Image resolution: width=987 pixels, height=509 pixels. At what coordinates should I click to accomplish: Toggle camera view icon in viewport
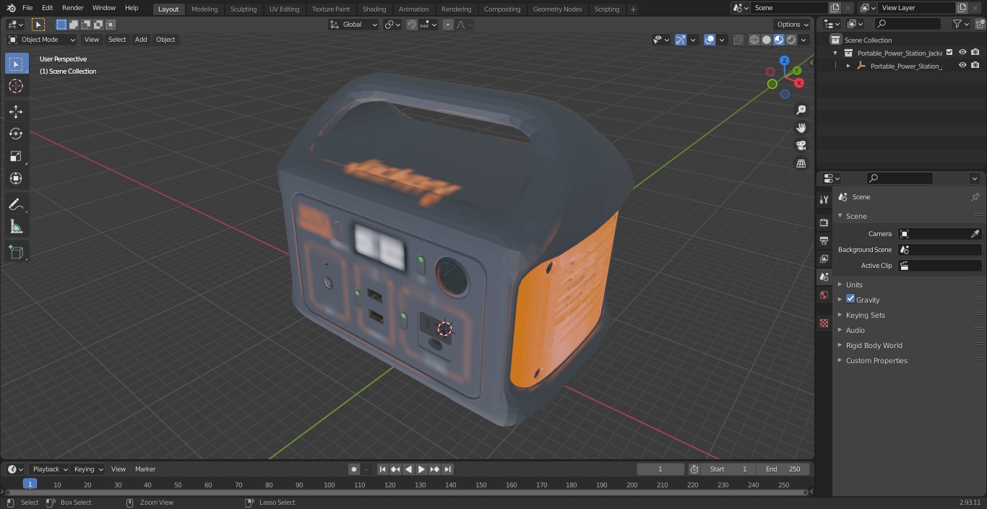pyautogui.click(x=801, y=146)
